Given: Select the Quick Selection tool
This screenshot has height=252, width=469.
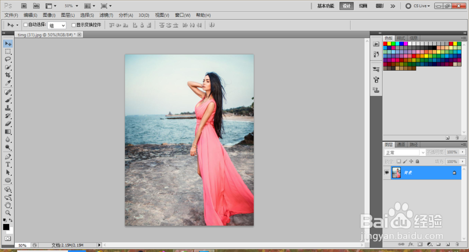Looking at the screenshot, I should point(8,67).
